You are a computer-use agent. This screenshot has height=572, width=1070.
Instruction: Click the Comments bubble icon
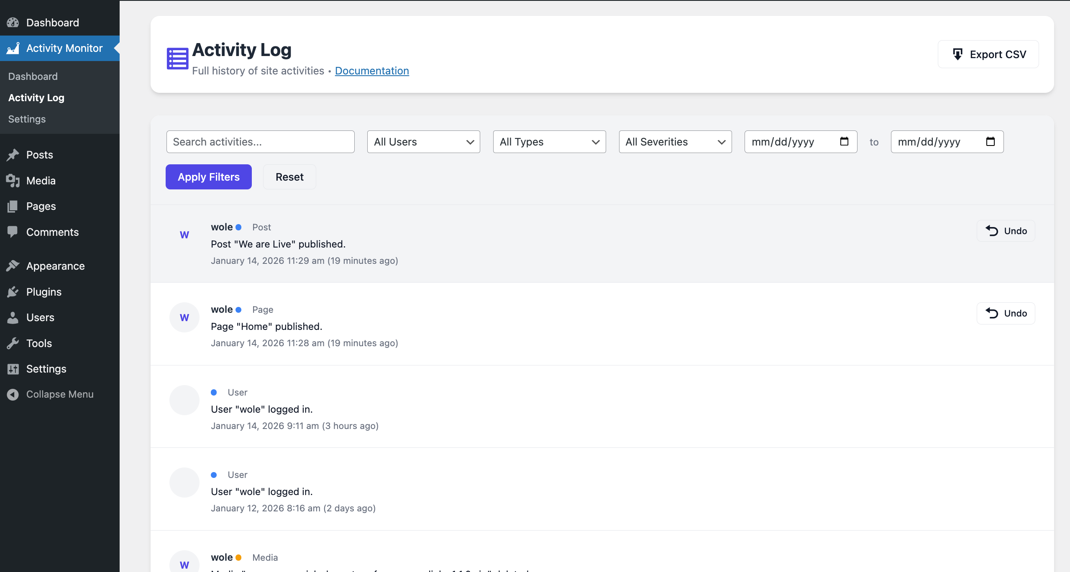pos(13,232)
